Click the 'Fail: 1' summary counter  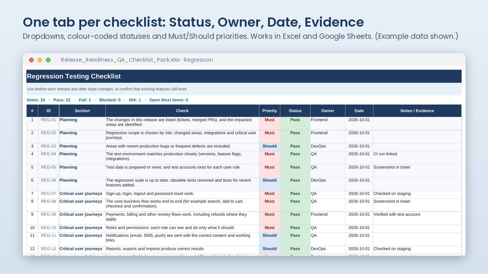84,100
